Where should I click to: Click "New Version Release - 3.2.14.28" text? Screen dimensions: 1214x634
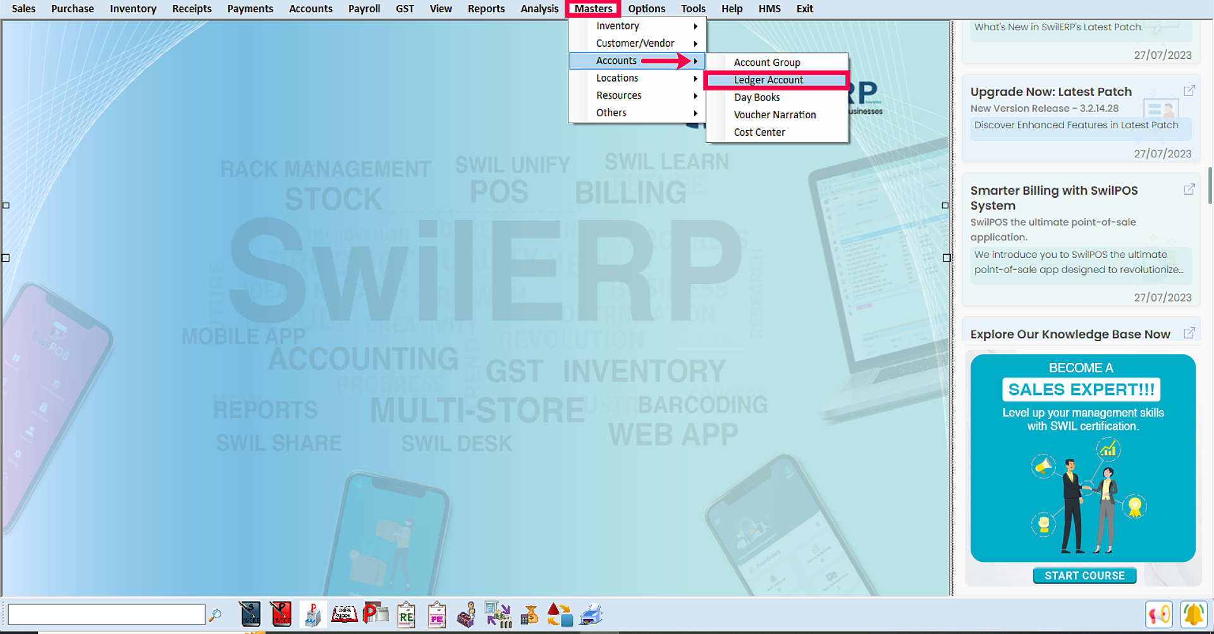click(x=1045, y=109)
